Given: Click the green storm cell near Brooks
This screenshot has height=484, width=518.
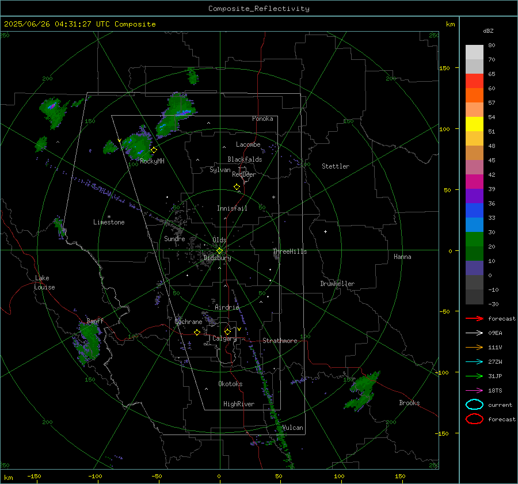Looking at the screenshot, I should tap(363, 391).
